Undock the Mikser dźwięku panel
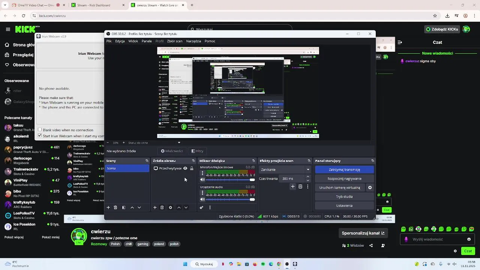Viewport: 480px width, 270px height. [253, 161]
